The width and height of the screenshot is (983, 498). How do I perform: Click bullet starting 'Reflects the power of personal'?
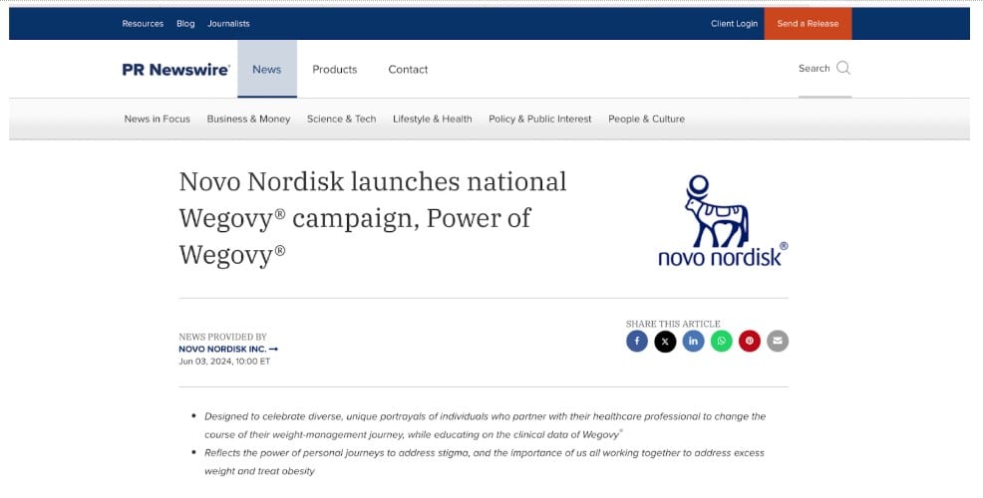(x=484, y=462)
